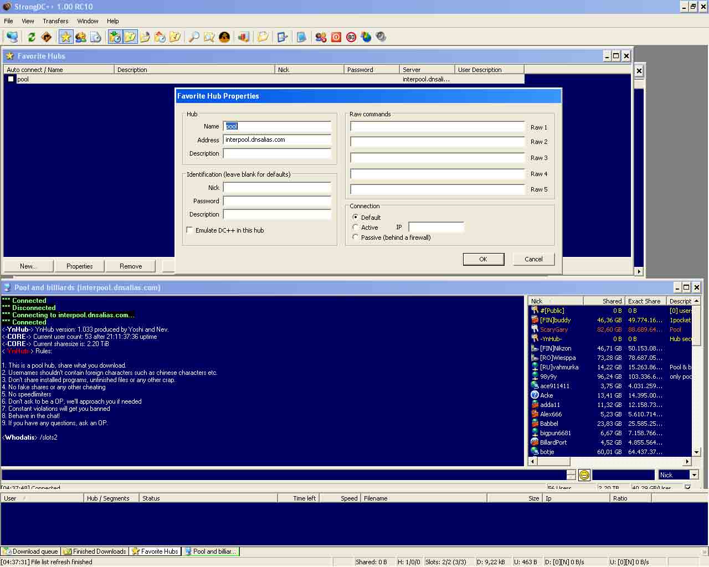Click the Server column header in Favorite Hubs
Viewport: 709px width, 567px height.
[427, 70]
